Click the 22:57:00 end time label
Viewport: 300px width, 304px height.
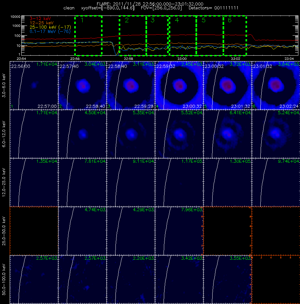(x=47, y=106)
